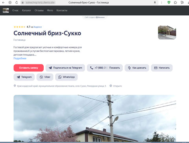Bookmark this page with bookmark icon
The image size is (189, 143).
(155, 2)
